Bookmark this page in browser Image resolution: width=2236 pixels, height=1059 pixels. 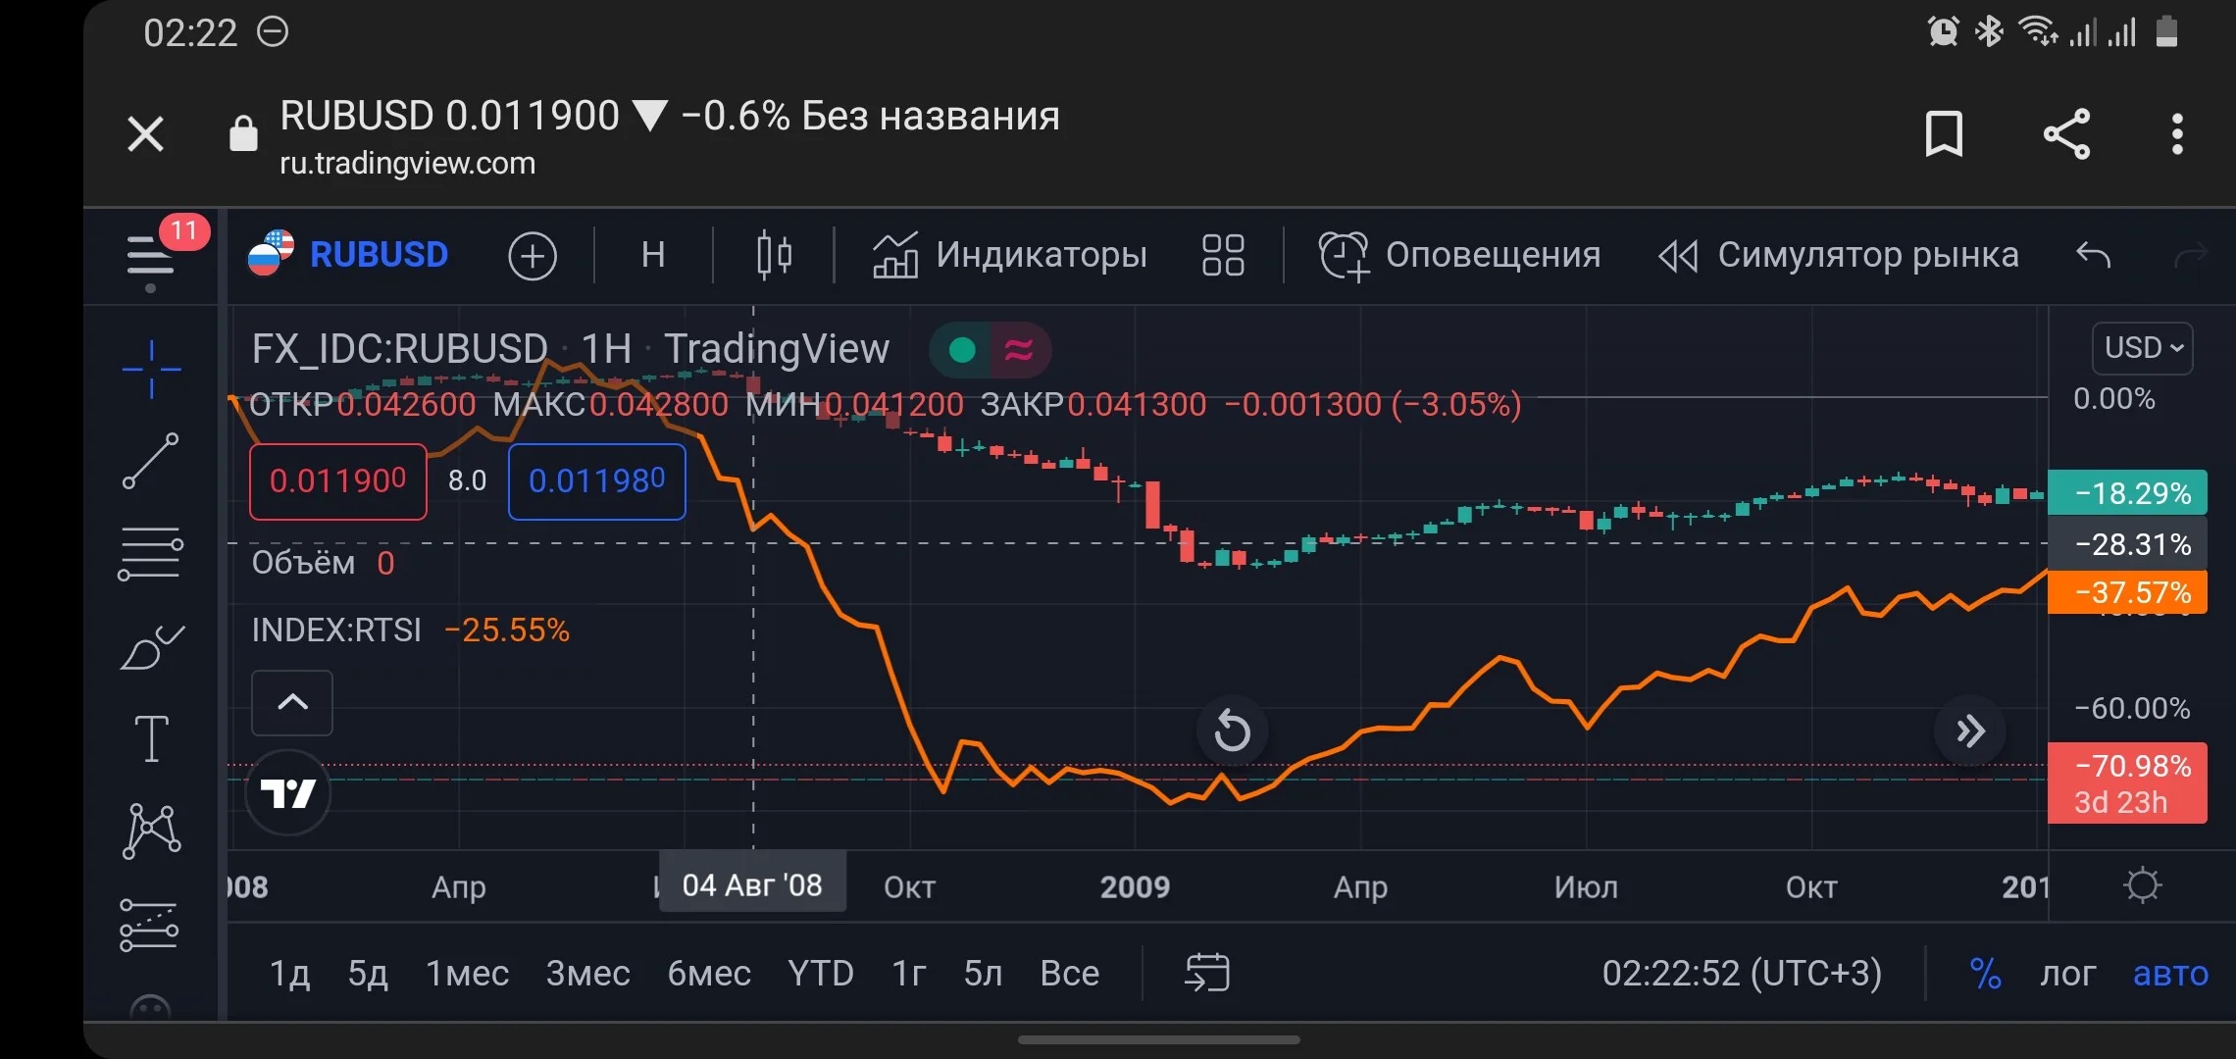tap(1944, 134)
